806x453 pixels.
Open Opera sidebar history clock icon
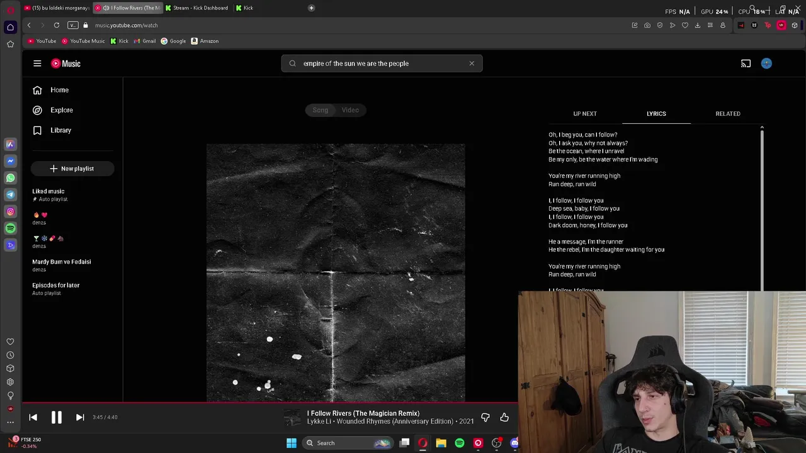10,355
